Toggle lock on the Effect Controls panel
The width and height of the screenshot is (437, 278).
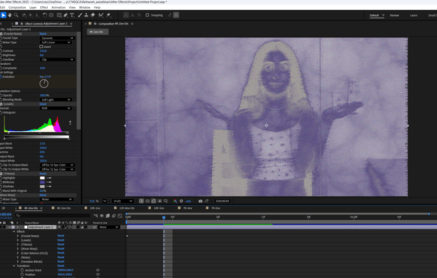[22, 24]
